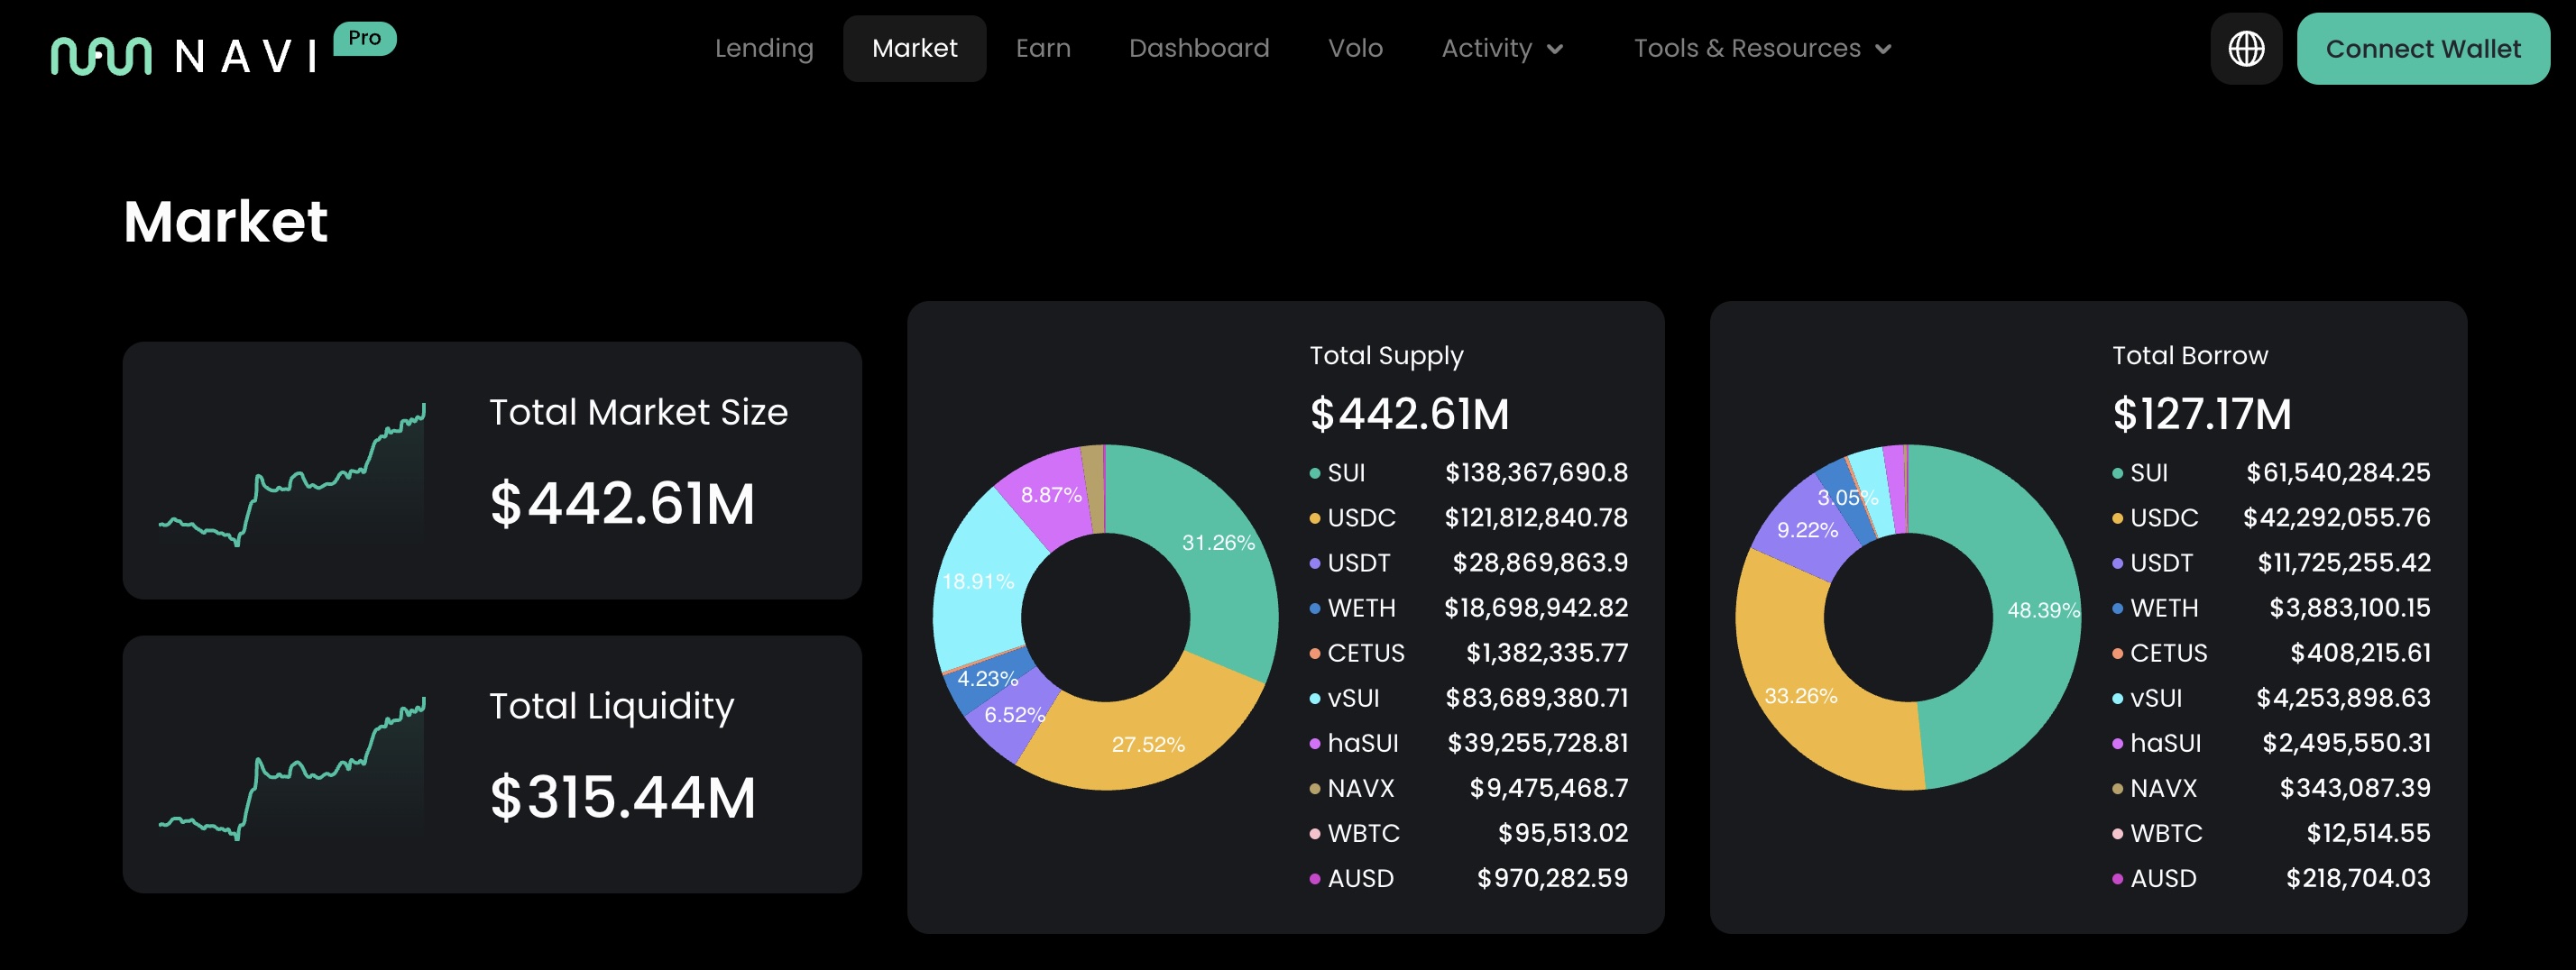
Task: Click borrow value $12,514.55
Action: 2368,833
